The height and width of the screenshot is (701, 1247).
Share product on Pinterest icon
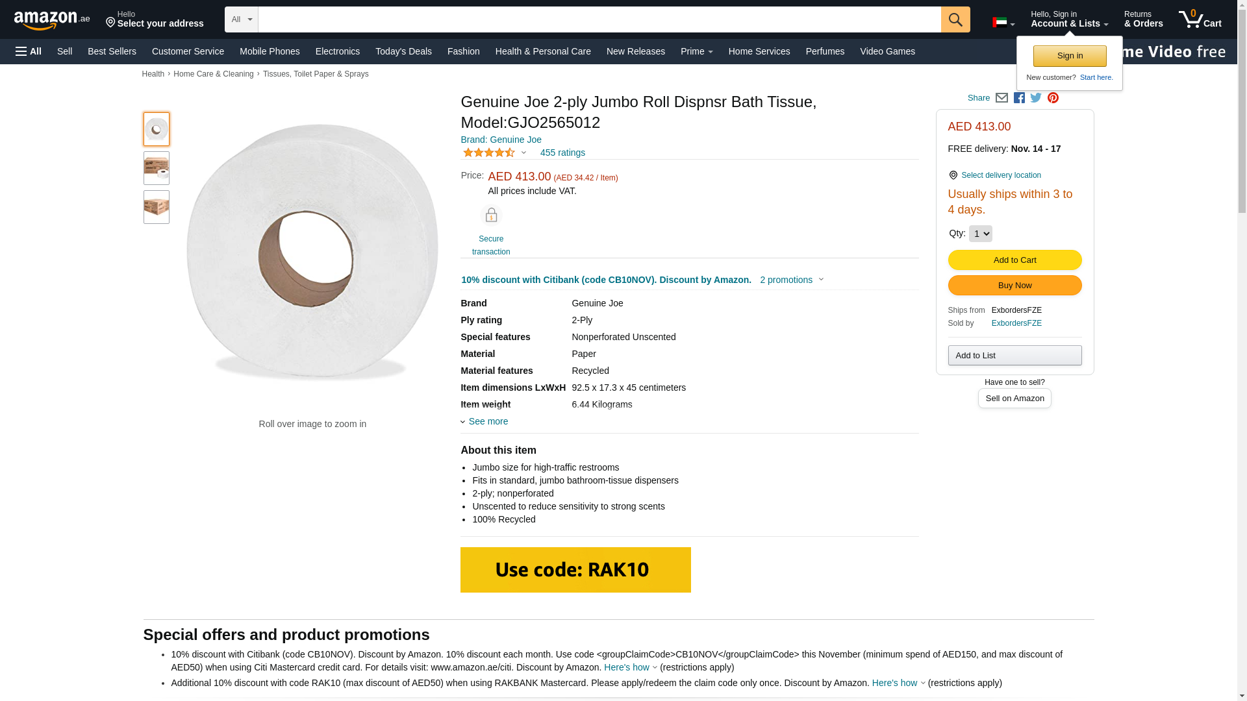(1053, 98)
